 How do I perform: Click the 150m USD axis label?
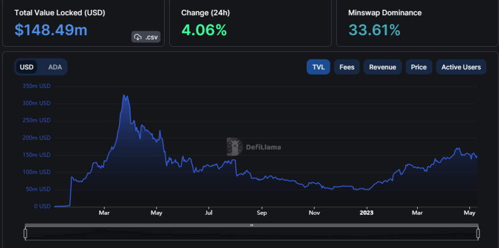click(x=36, y=155)
